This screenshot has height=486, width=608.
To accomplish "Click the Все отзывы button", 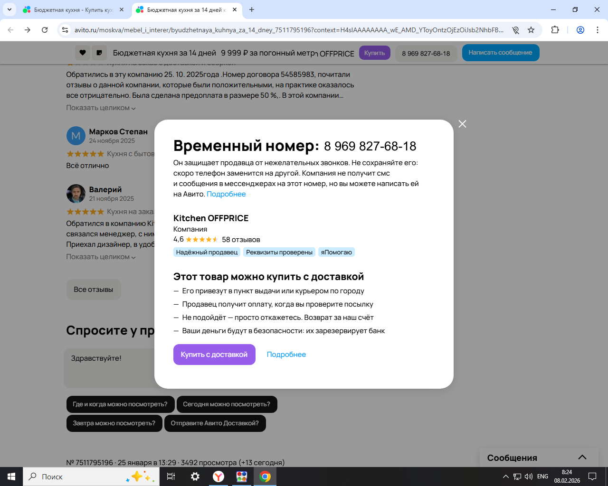I will [94, 290].
